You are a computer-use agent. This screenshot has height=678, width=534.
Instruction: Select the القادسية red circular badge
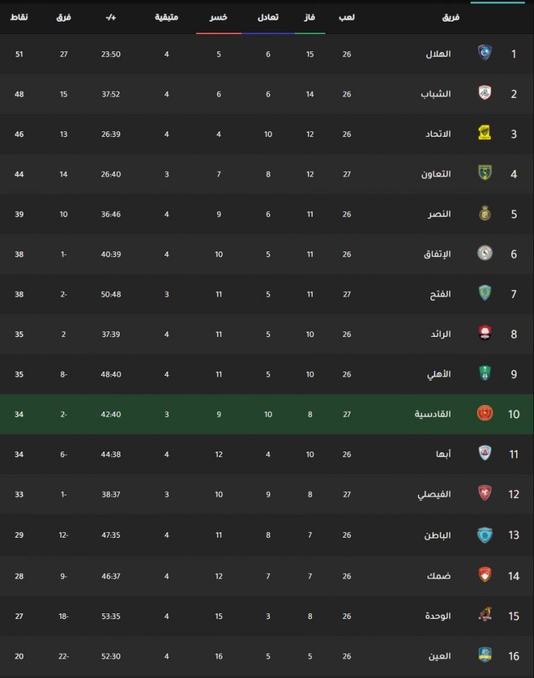click(485, 413)
